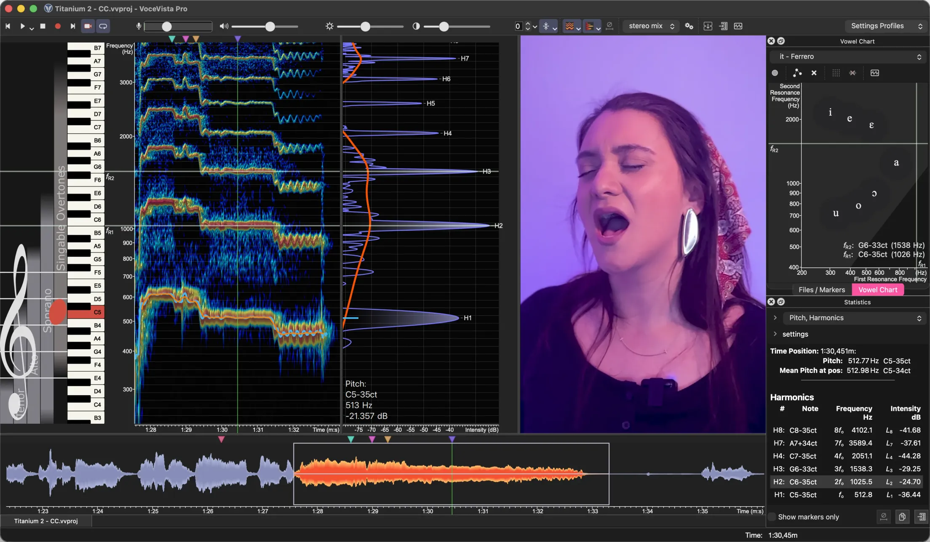Open the it - Ferrero vowel set dropdown
Image resolution: width=930 pixels, height=542 pixels.
[x=848, y=56]
